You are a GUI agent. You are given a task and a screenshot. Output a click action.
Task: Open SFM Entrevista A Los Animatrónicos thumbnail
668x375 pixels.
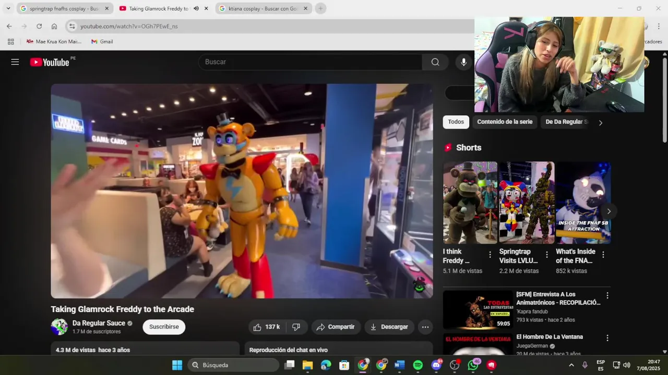click(478, 310)
